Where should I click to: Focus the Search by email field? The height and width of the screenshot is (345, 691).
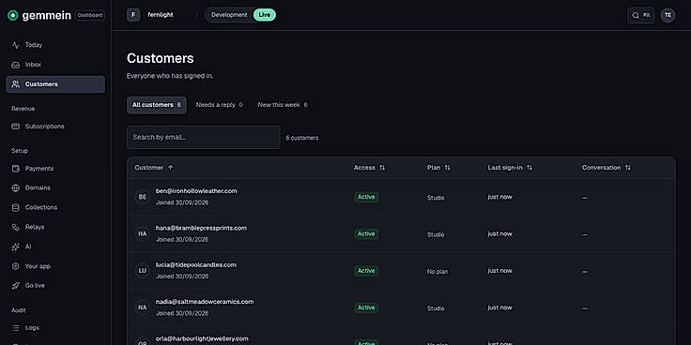pos(203,137)
